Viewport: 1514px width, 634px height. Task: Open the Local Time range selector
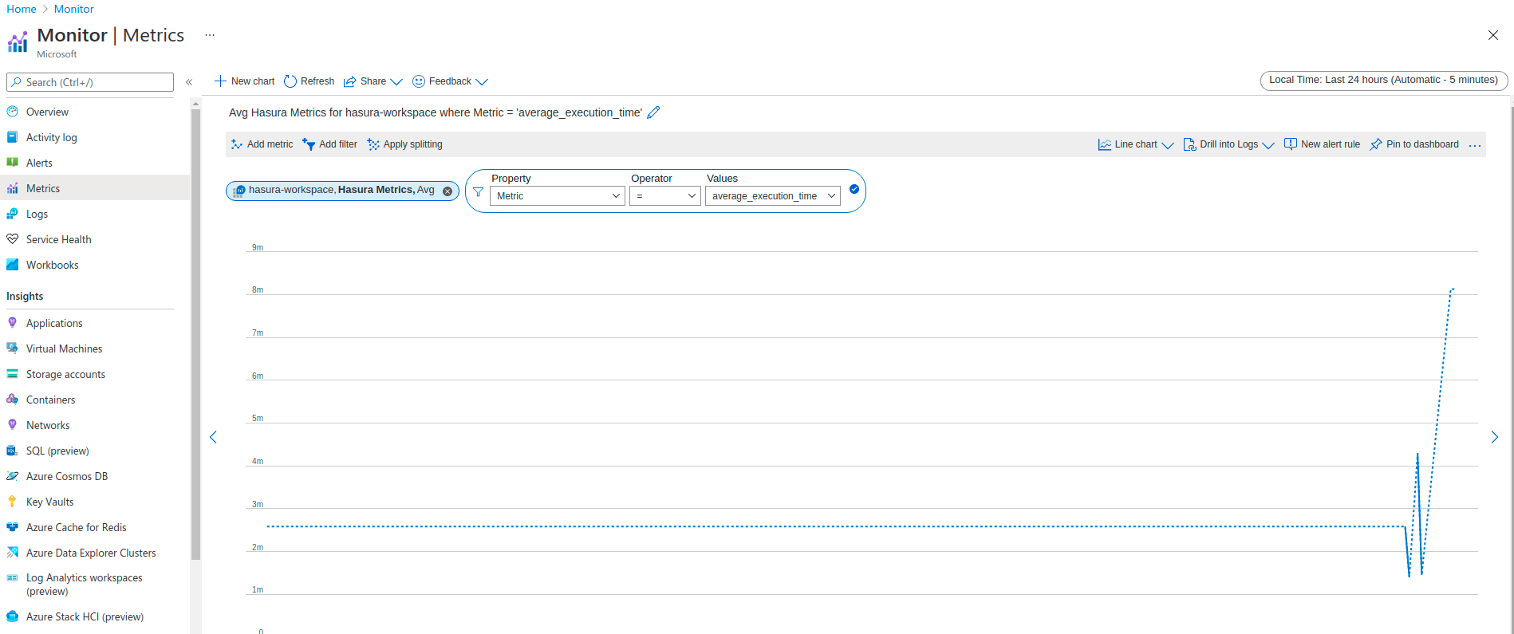click(1383, 80)
